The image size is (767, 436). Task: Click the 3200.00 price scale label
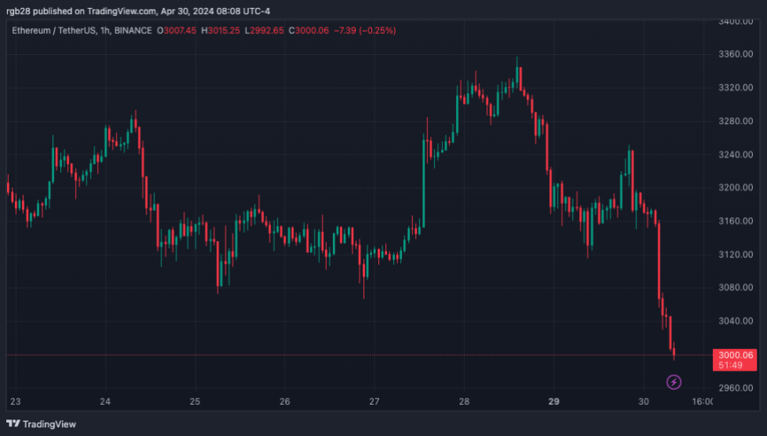tap(736, 188)
